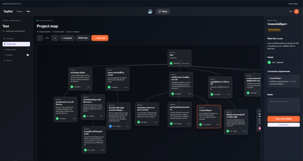The height and width of the screenshot is (161, 303).
Task: Click Zen · Backend owner text
Action: point(278,62)
